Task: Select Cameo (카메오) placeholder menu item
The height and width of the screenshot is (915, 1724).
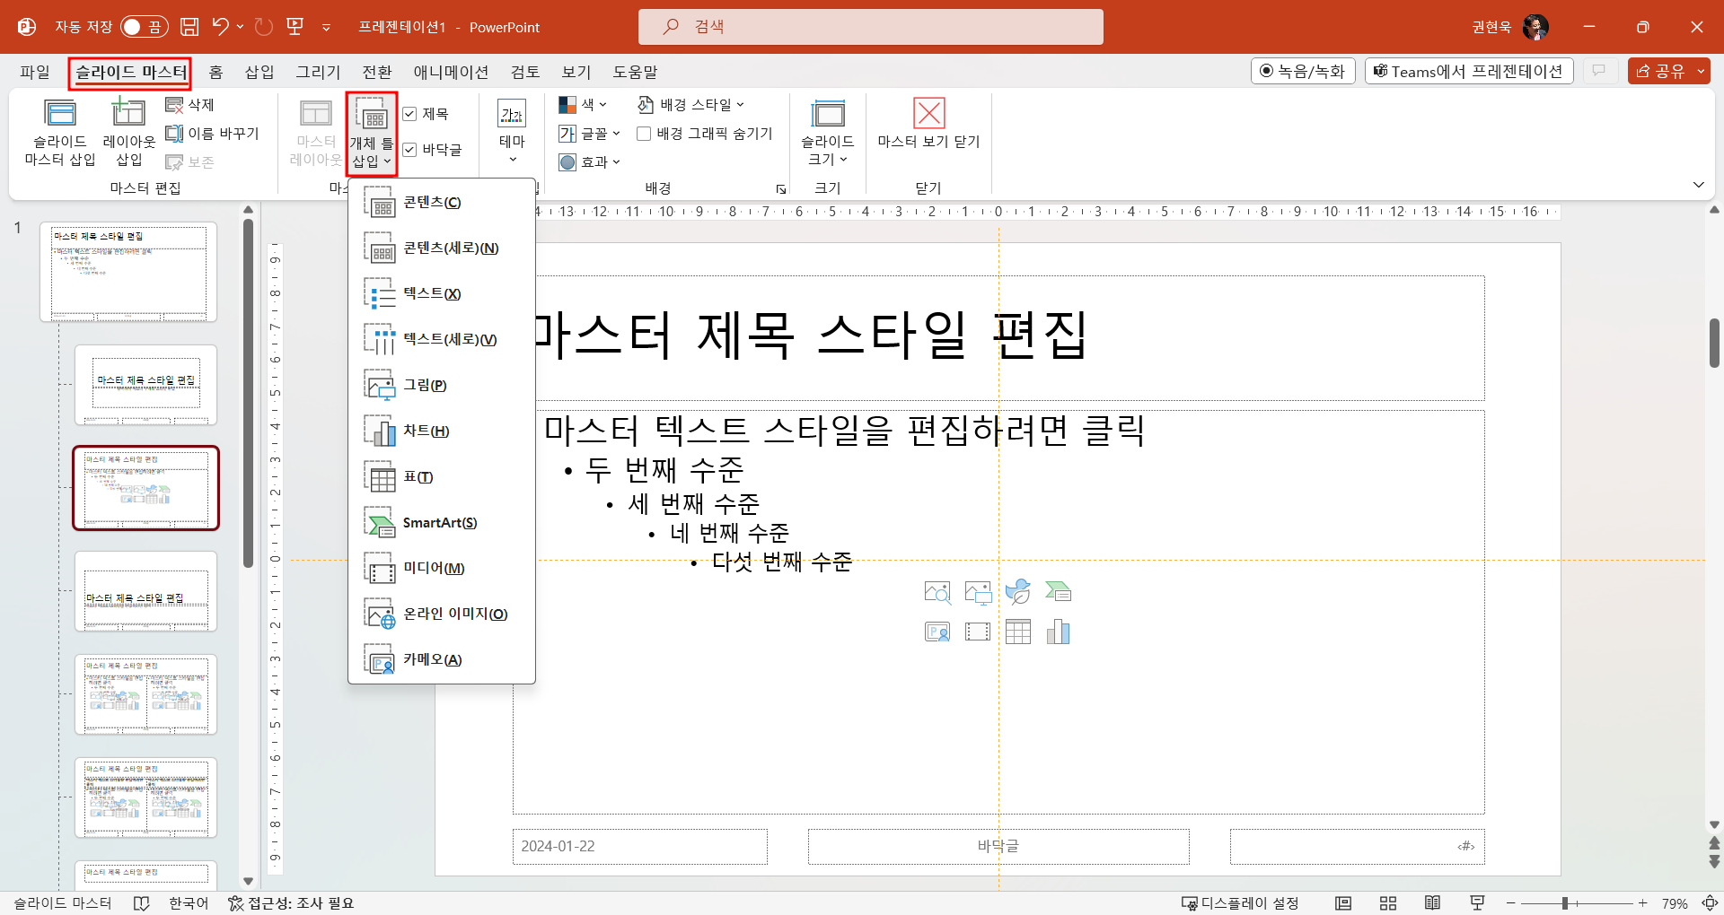Action: [x=441, y=660]
